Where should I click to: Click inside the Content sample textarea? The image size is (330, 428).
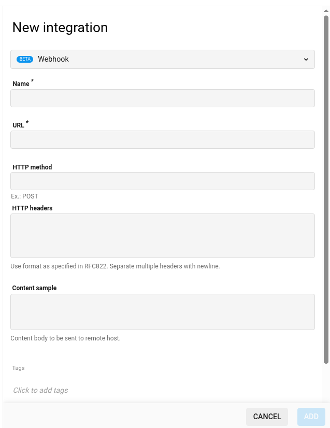pos(162,311)
